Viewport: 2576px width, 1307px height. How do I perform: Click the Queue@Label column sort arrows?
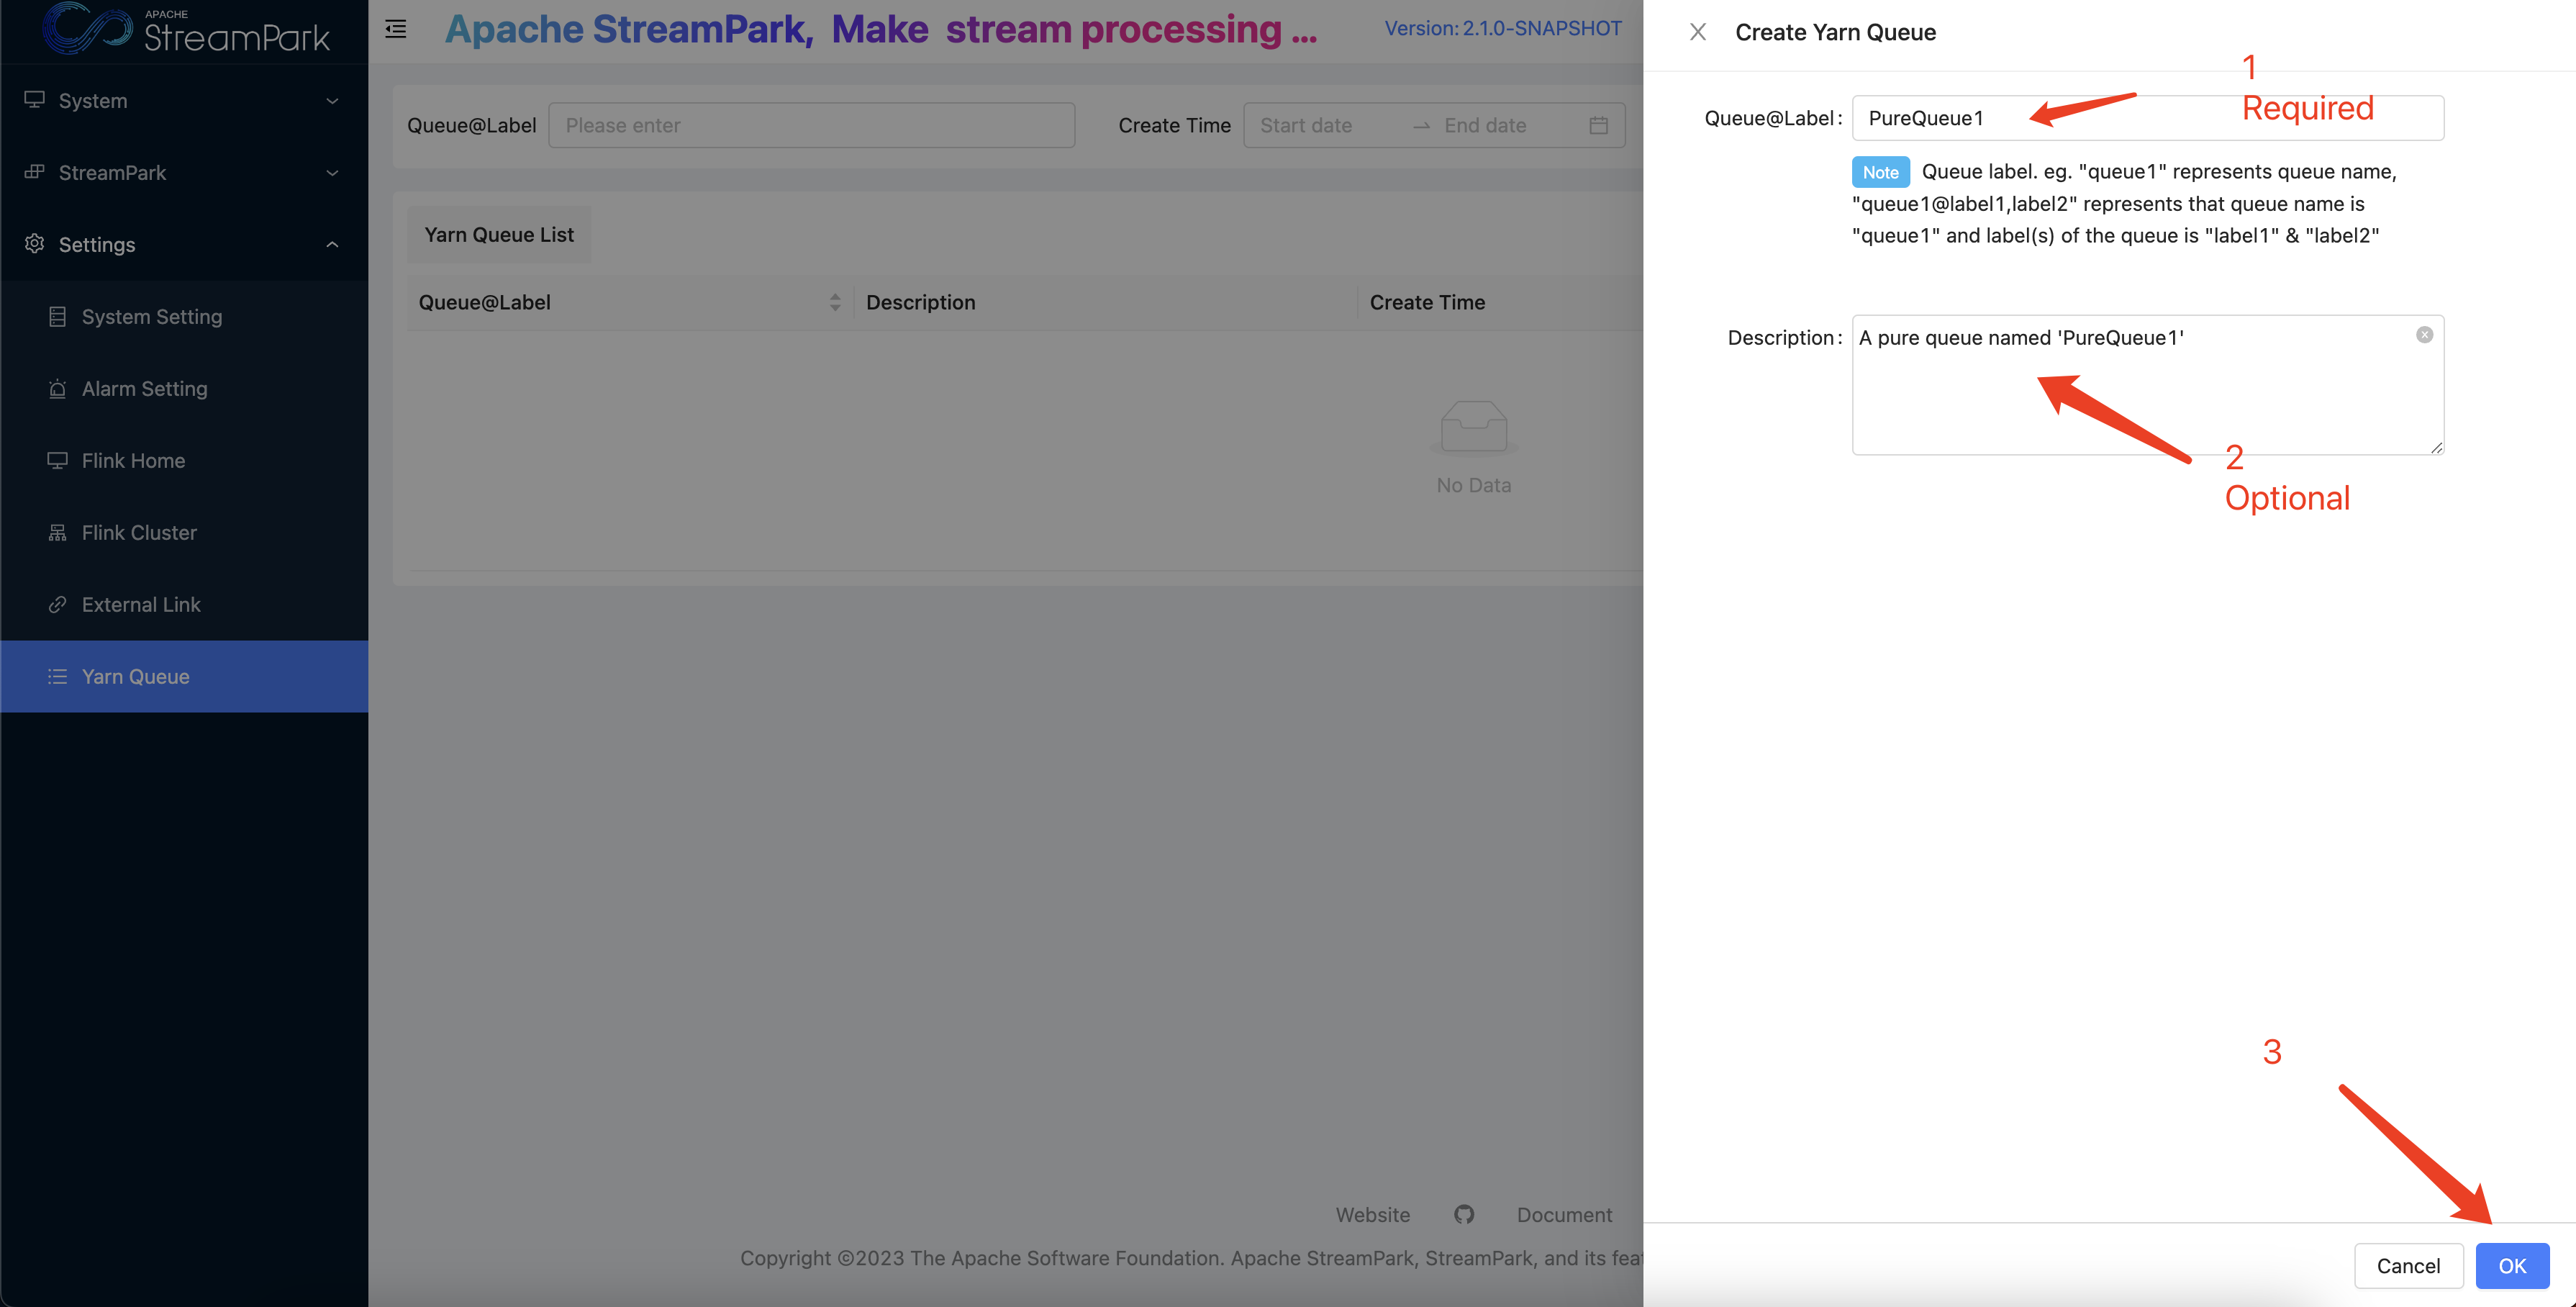[x=834, y=302]
